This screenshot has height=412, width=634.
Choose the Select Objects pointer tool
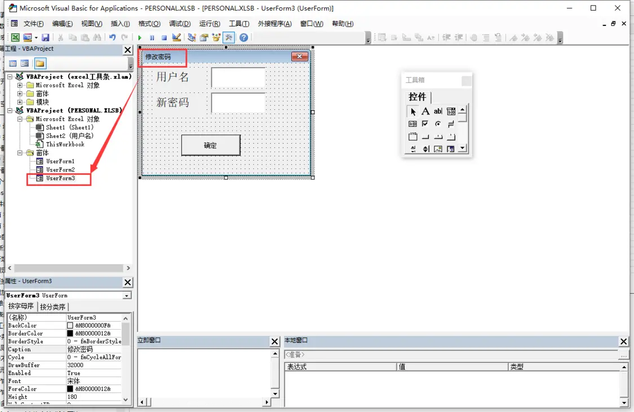(x=413, y=111)
